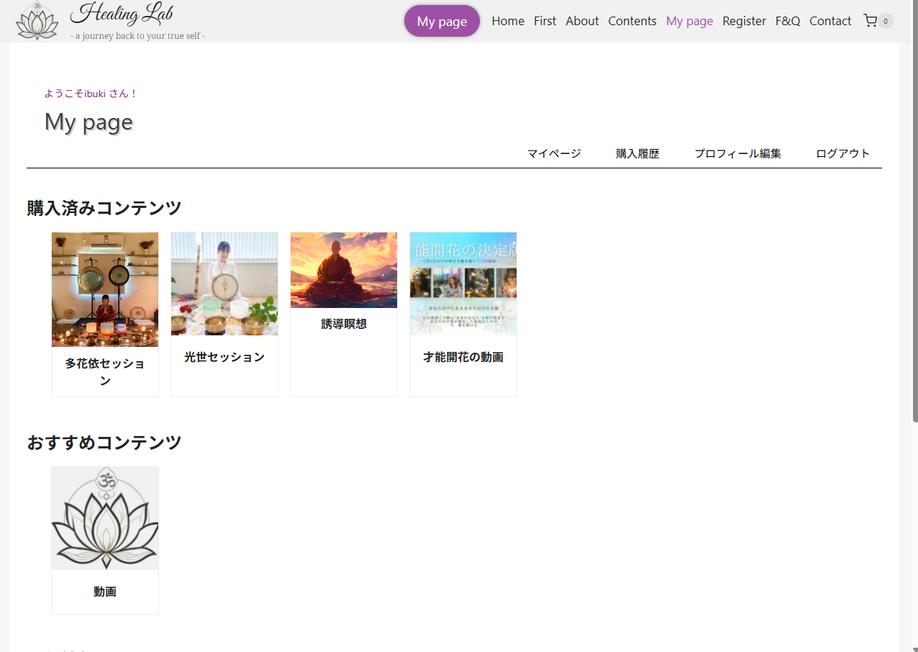918x652 pixels.
Task: Open the 購入履歴 tab
Action: click(x=637, y=153)
